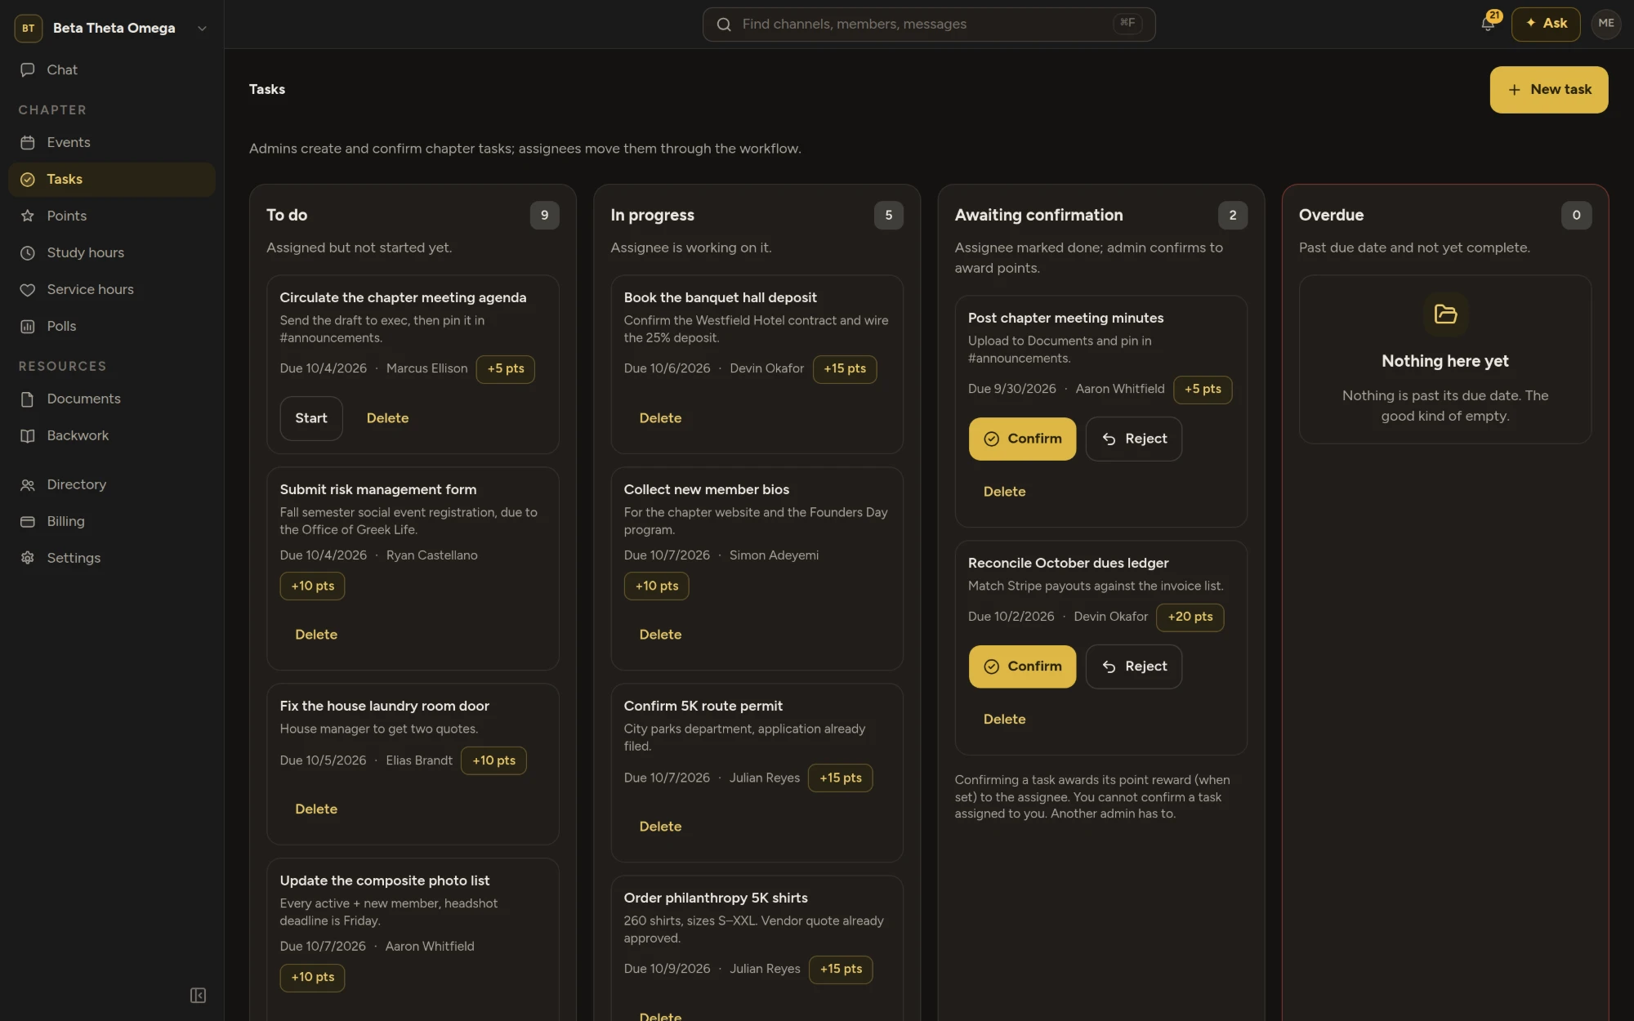Click the Nothing here yet folder icon
The height and width of the screenshot is (1021, 1634).
[x=1445, y=314]
